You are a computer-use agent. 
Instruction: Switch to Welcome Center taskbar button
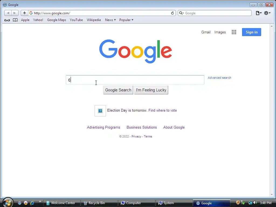pos(62,203)
